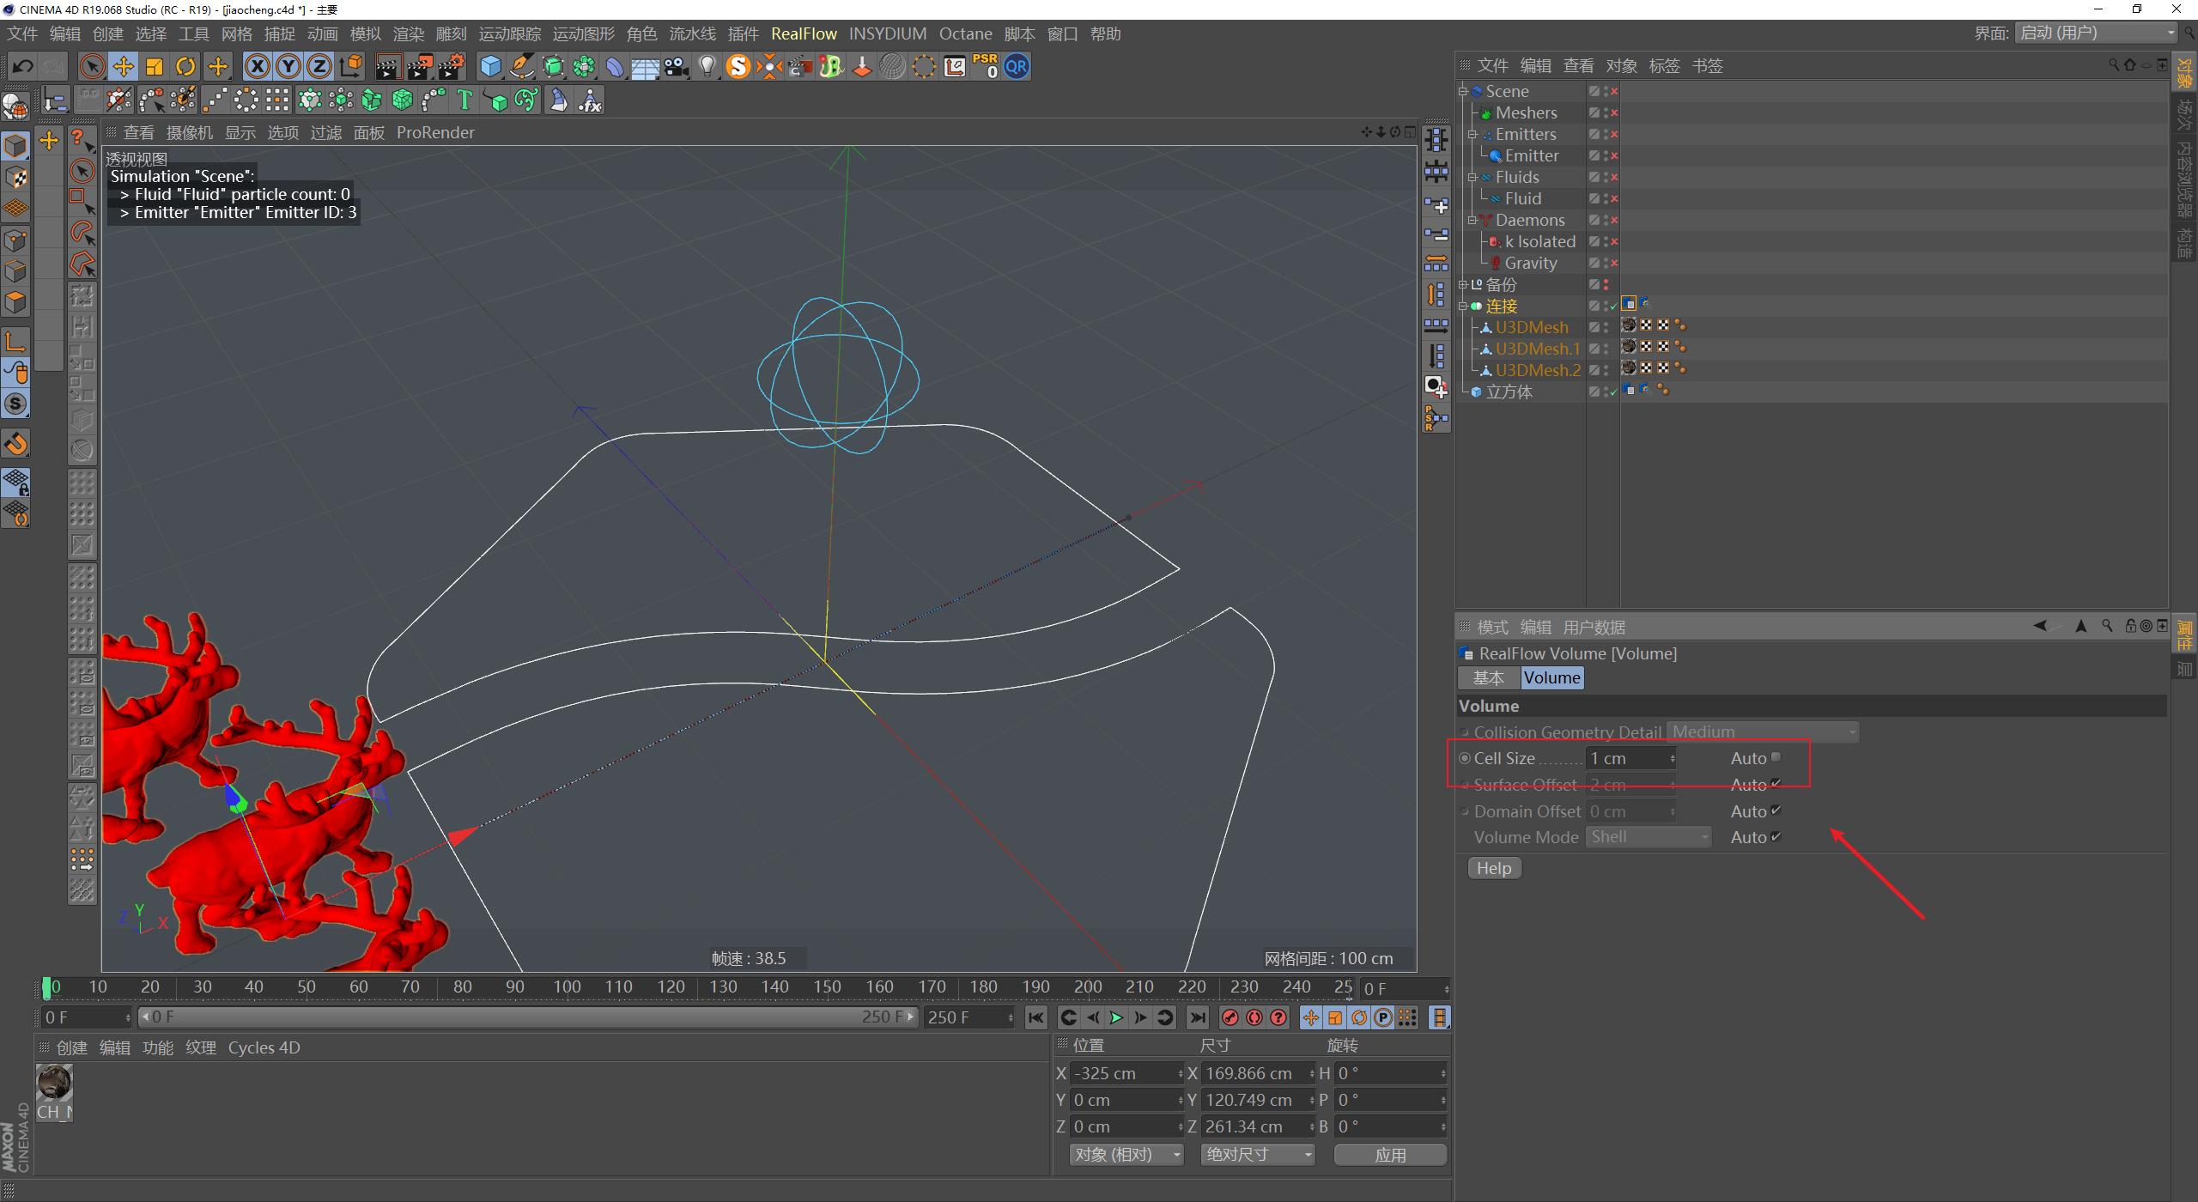Collapse the Daemons tree node
The width and height of the screenshot is (2198, 1202).
(x=1472, y=221)
